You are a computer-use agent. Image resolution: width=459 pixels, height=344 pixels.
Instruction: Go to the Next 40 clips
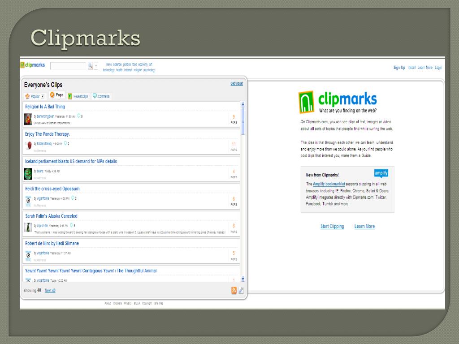tap(50, 290)
